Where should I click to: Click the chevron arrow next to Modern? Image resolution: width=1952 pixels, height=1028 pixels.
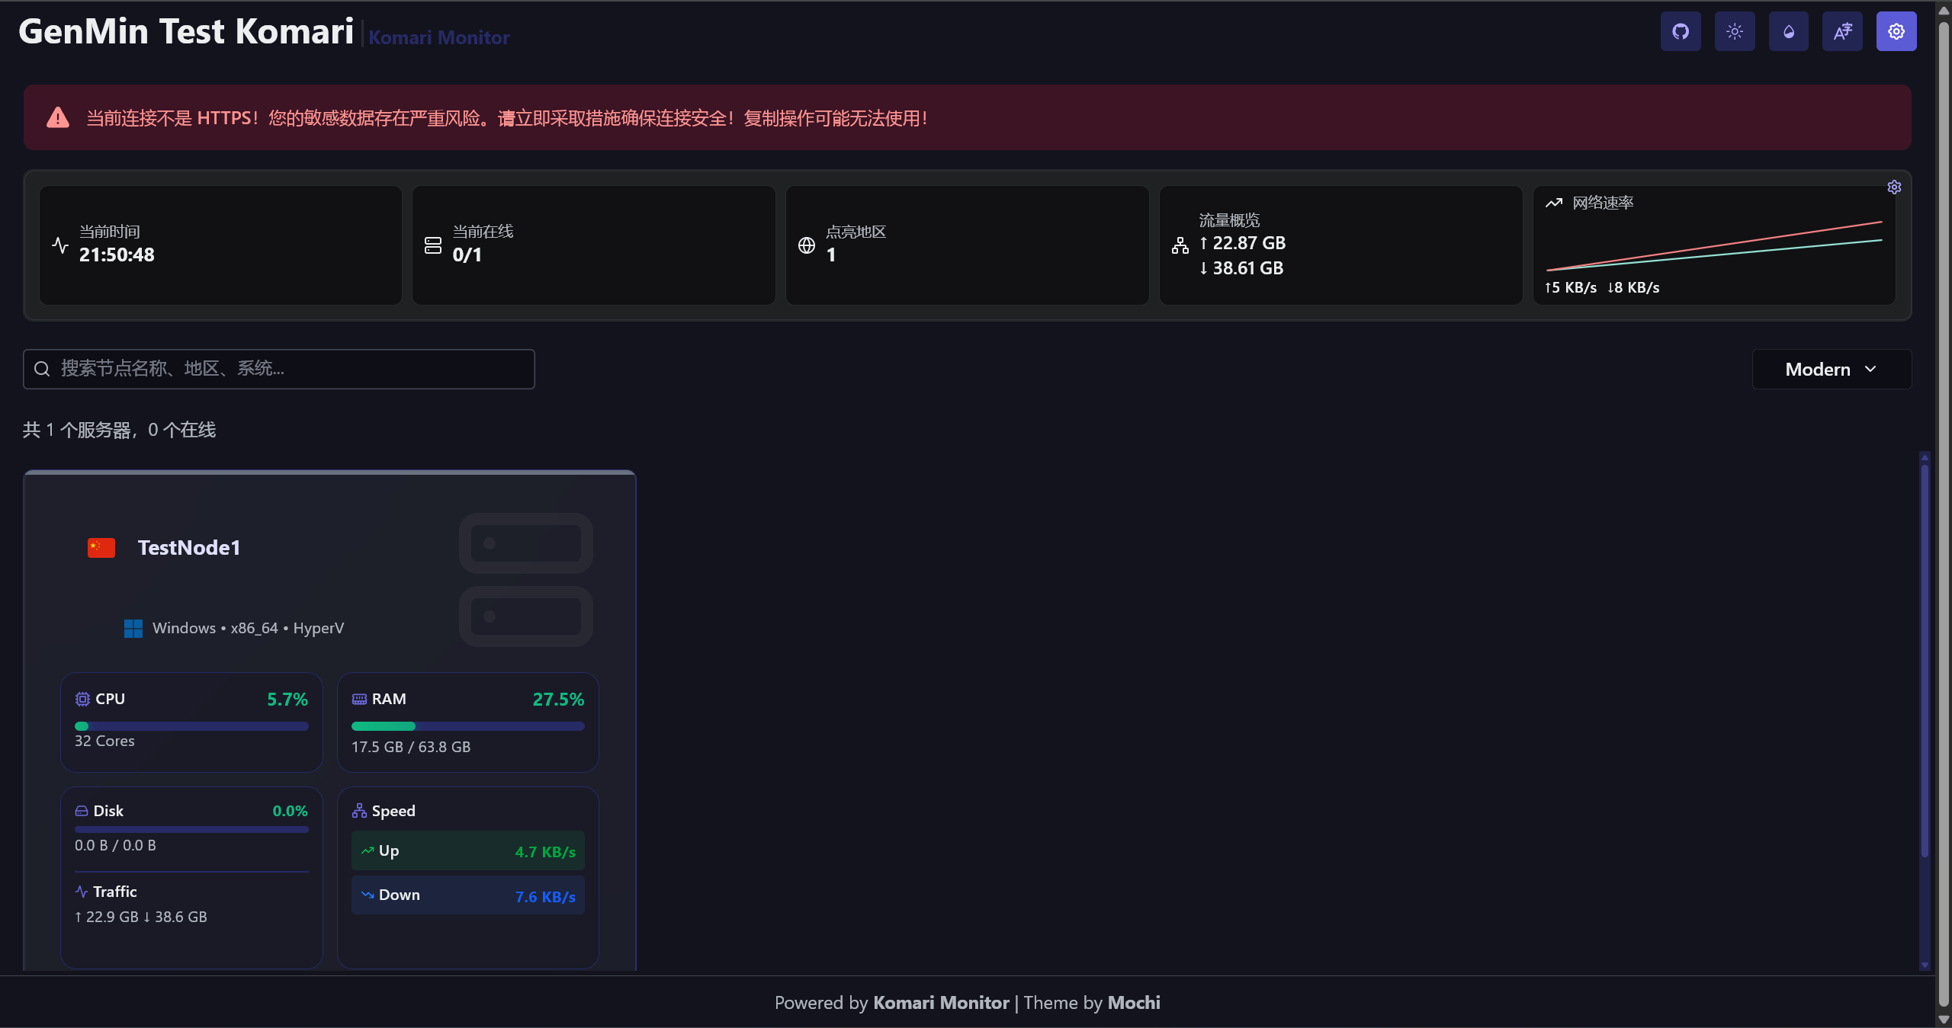click(x=1870, y=370)
